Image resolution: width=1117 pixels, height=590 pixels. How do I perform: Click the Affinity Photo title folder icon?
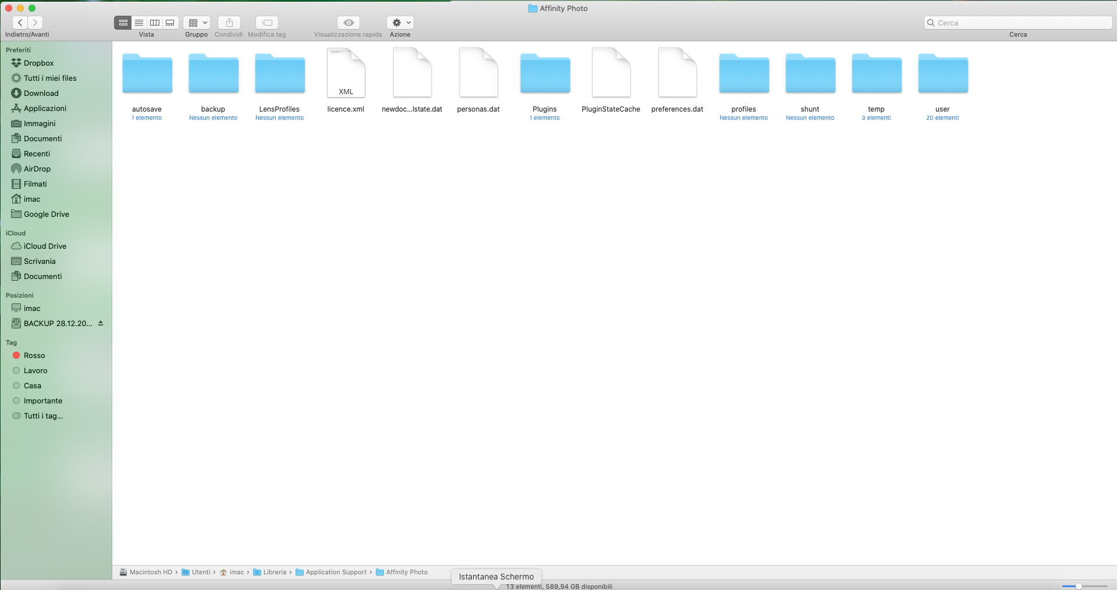tap(532, 8)
